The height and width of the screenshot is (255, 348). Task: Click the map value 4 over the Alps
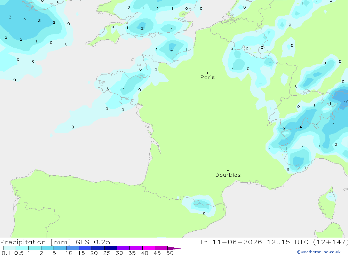[301, 127]
